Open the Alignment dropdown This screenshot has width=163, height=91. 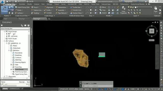pyautogui.click(x=49, y=7)
